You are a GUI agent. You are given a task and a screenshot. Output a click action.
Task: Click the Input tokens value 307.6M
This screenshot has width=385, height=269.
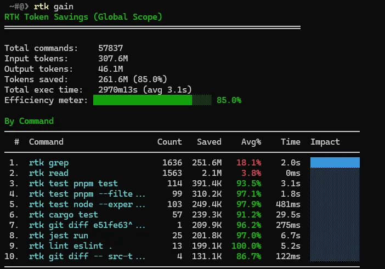(113, 59)
